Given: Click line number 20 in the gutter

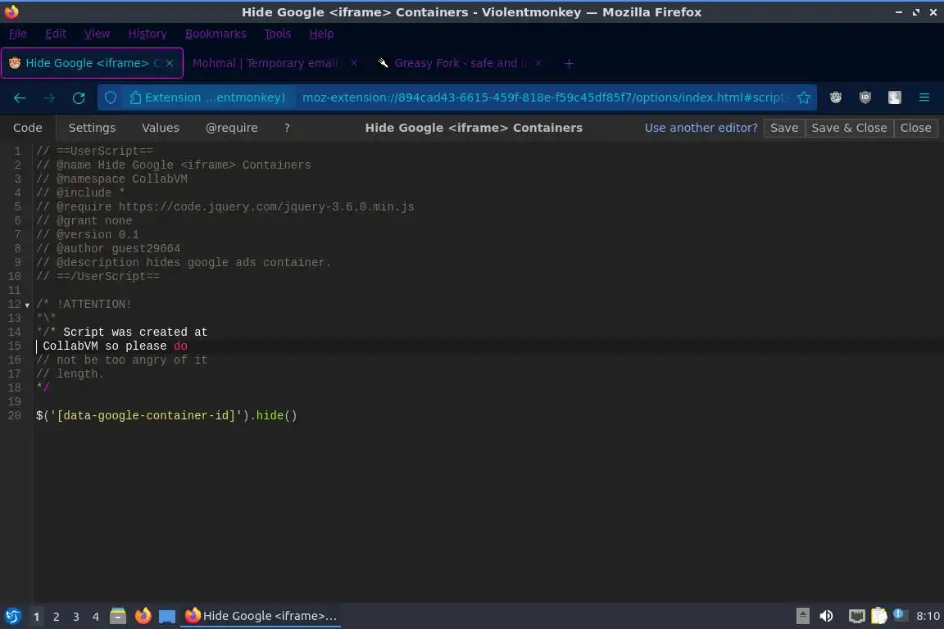Looking at the screenshot, I should point(15,415).
